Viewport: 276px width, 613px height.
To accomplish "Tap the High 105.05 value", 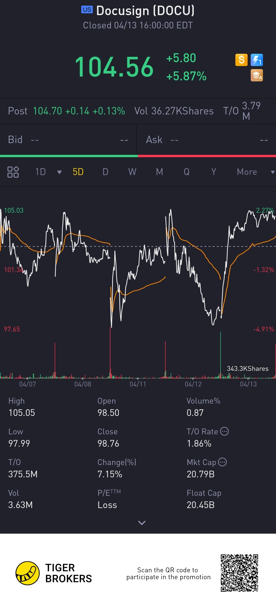I will [x=22, y=413].
